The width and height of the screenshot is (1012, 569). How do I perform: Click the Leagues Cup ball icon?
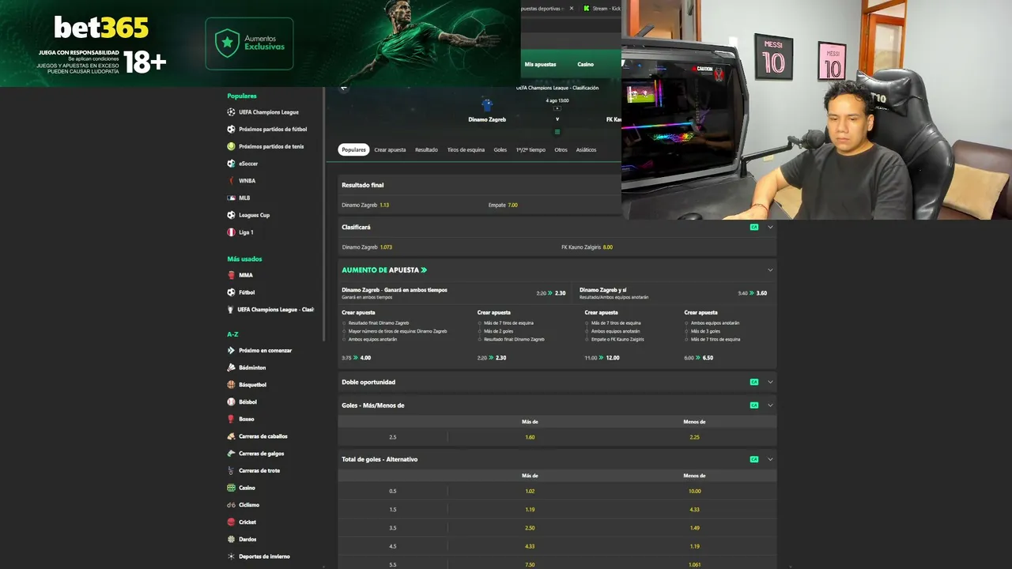pyautogui.click(x=232, y=215)
